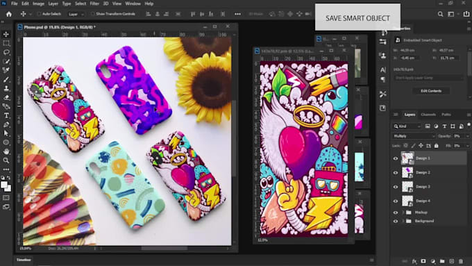Click the Home icon in the options bar
The image size is (472, 266).
pyautogui.click(x=9, y=14)
